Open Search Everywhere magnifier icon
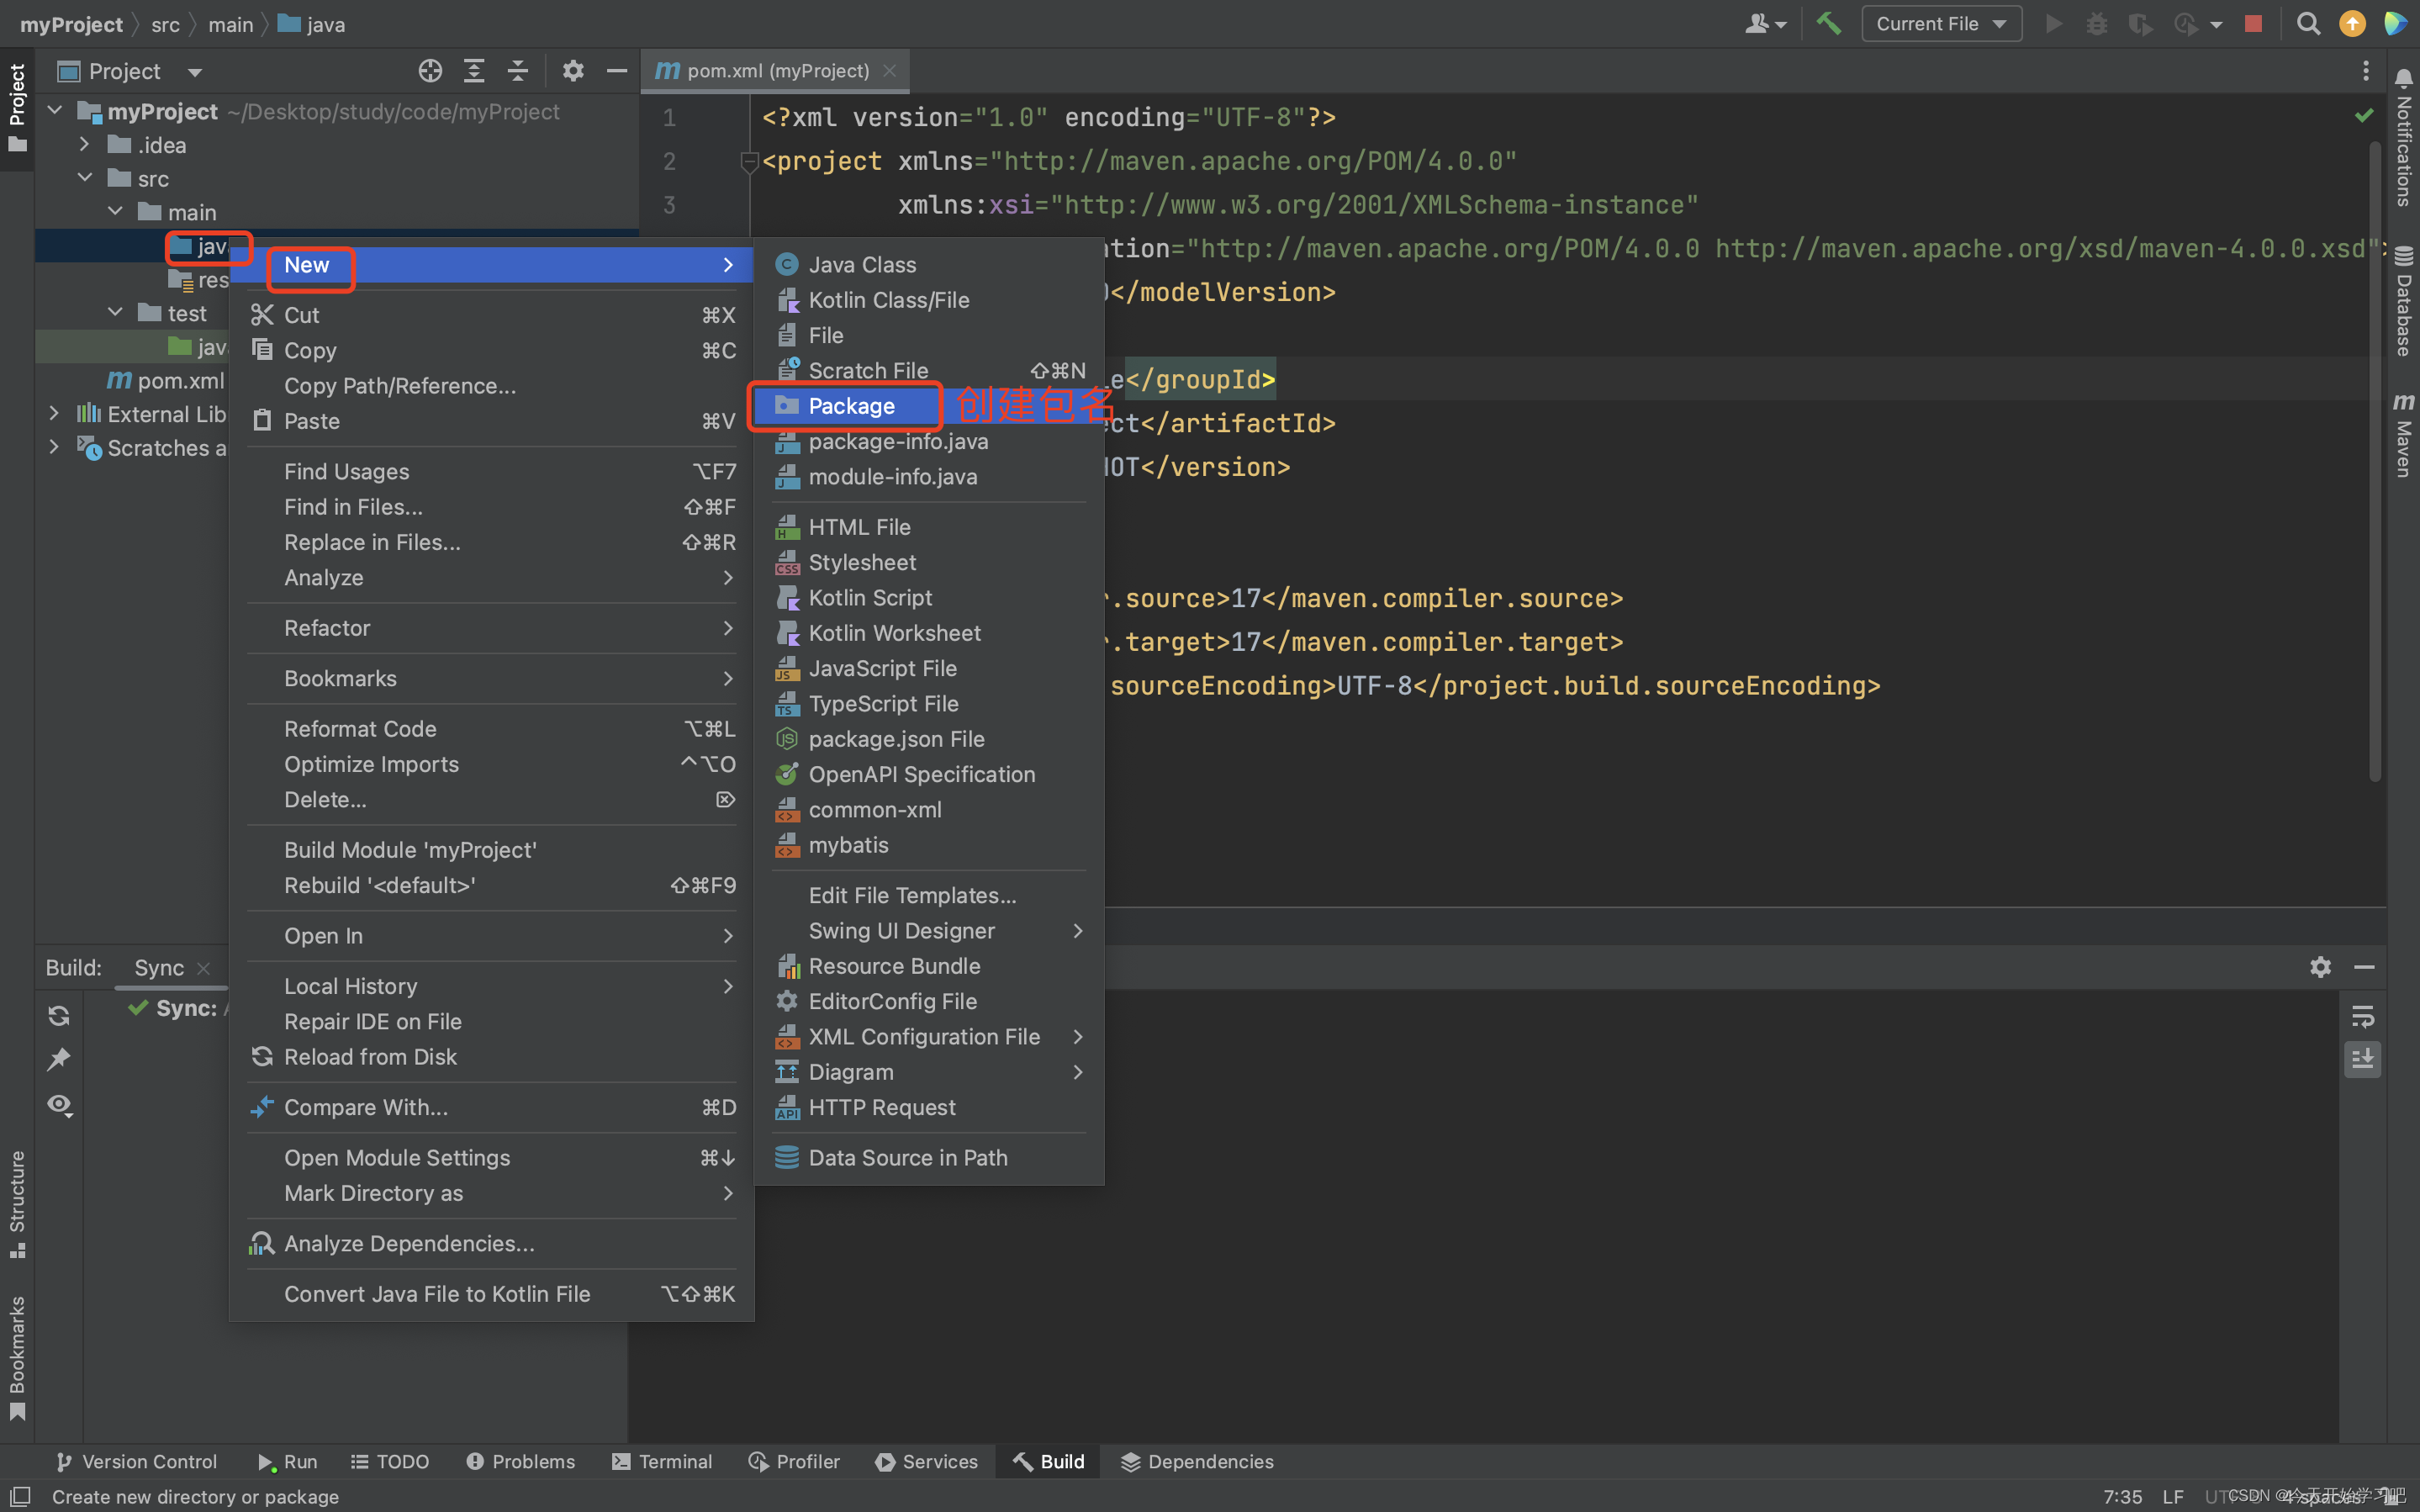This screenshot has width=2420, height=1512. pyautogui.click(x=2308, y=23)
